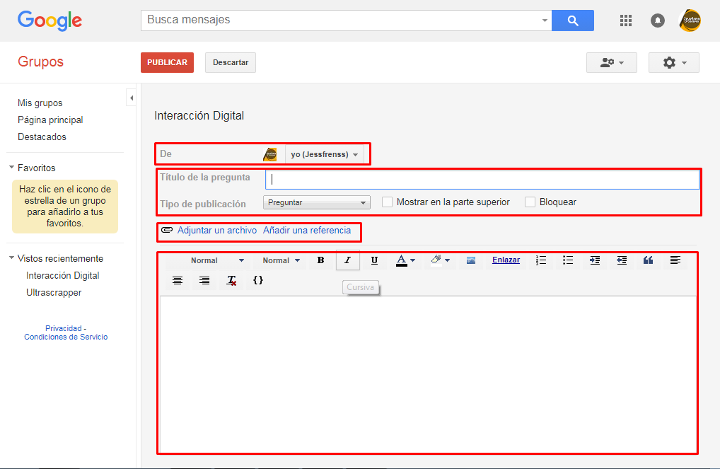Image resolution: width=720 pixels, height=469 pixels.
Task: Apply underline formatting in editor
Action: click(374, 260)
